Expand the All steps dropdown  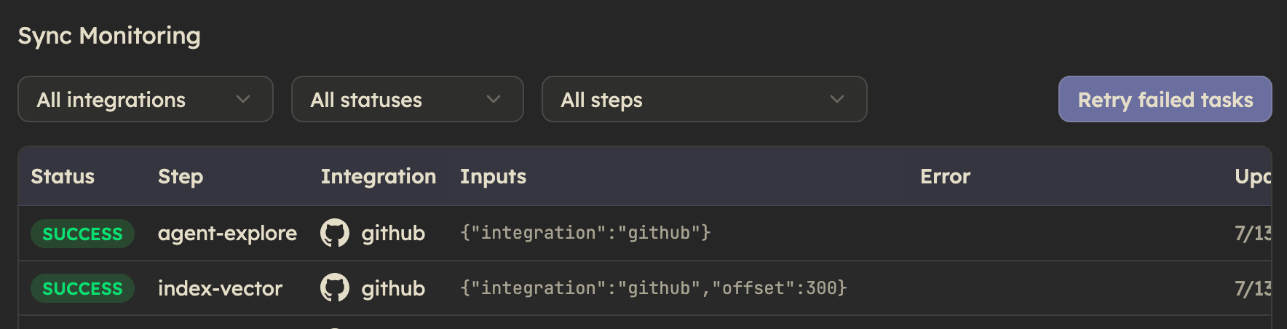pyautogui.click(x=704, y=99)
